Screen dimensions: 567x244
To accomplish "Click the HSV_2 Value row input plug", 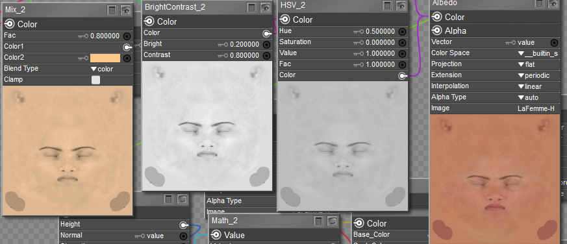I will click(403, 54).
